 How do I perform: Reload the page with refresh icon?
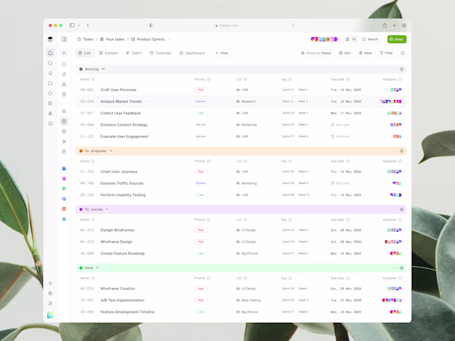tap(293, 26)
